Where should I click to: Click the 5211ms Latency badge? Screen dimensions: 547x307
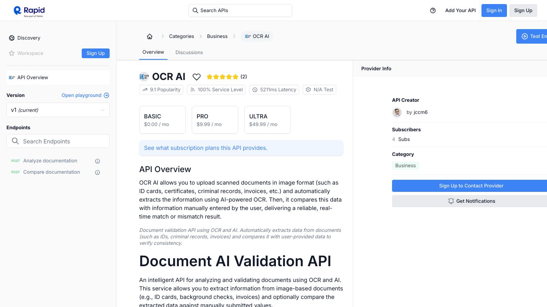(x=274, y=90)
